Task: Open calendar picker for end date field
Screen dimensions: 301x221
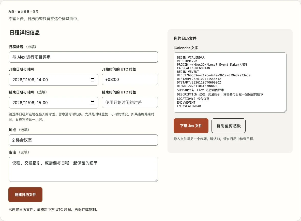Action: (x=93, y=102)
